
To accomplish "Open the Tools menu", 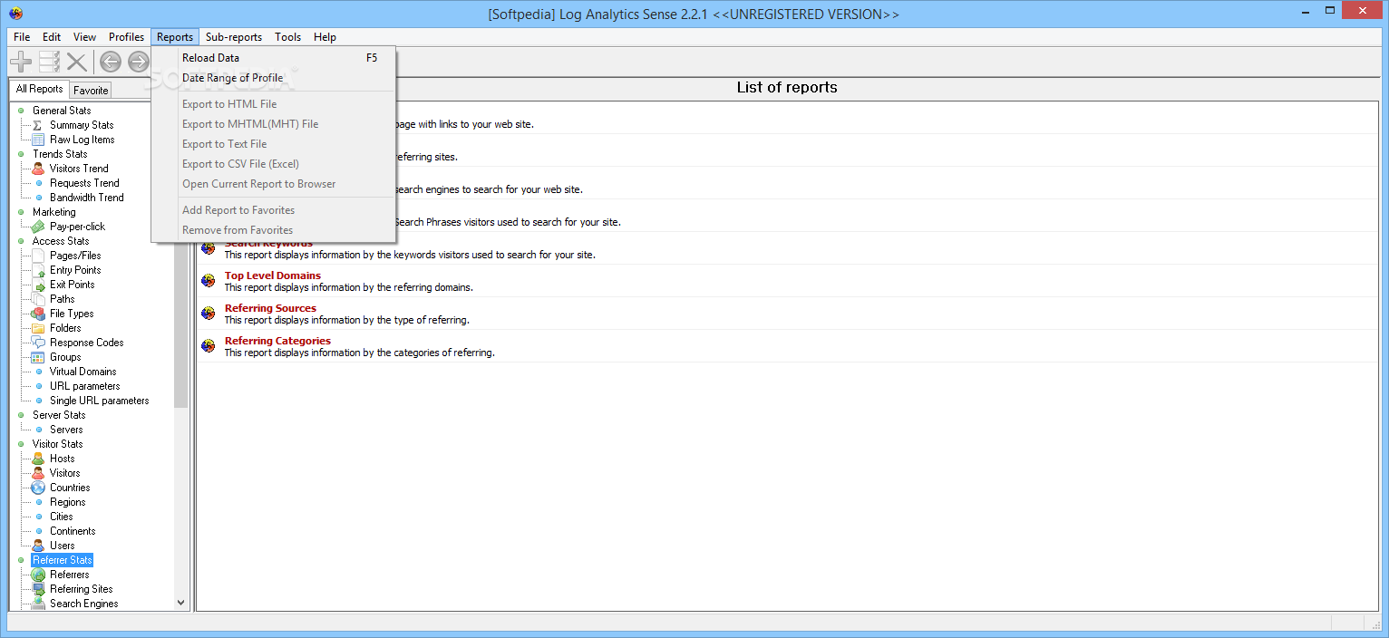I will tap(288, 37).
